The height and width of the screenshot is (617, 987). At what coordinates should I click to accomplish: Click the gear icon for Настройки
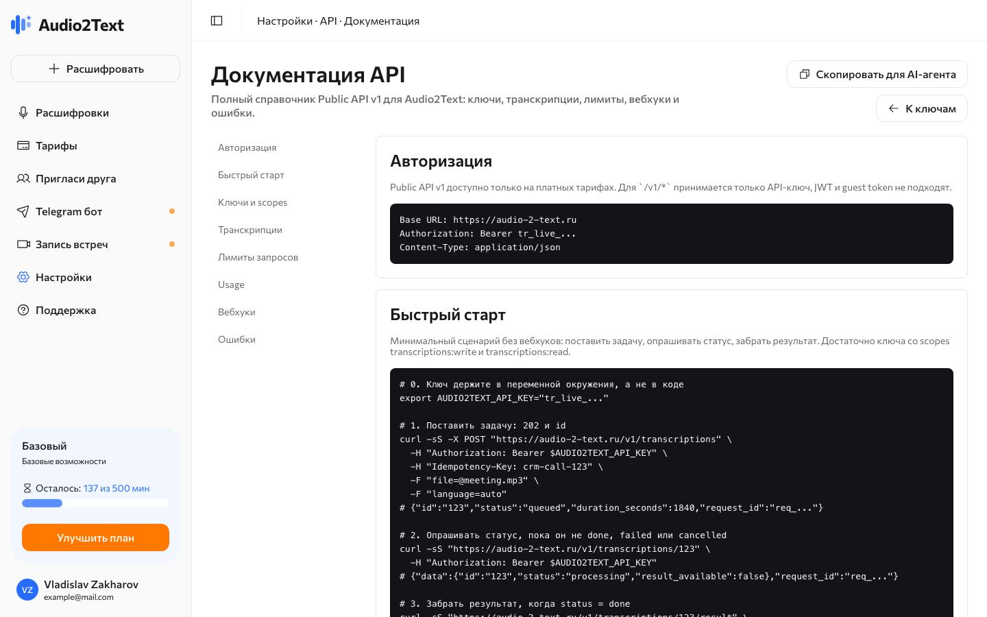pyautogui.click(x=23, y=277)
